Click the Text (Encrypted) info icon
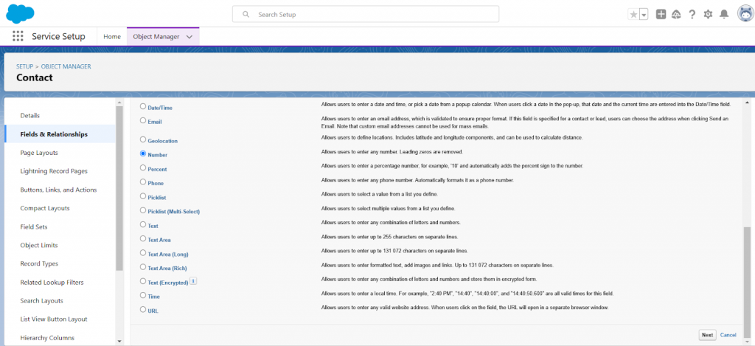Viewport: 755px width, 346px height. tap(193, 281)
